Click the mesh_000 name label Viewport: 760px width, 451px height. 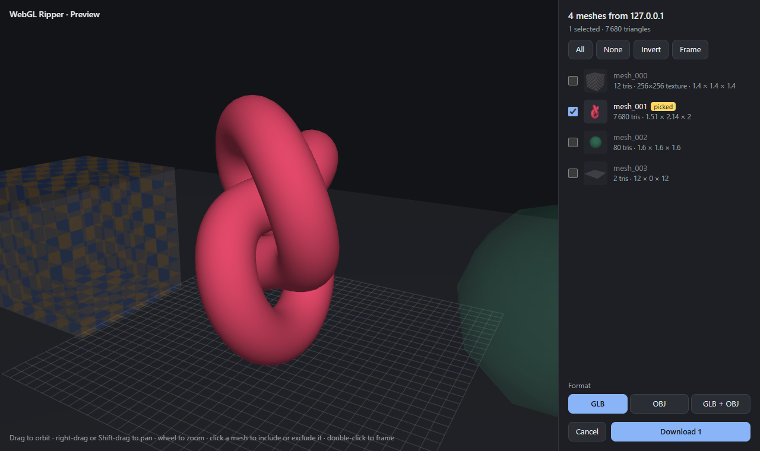coord(630,76)
